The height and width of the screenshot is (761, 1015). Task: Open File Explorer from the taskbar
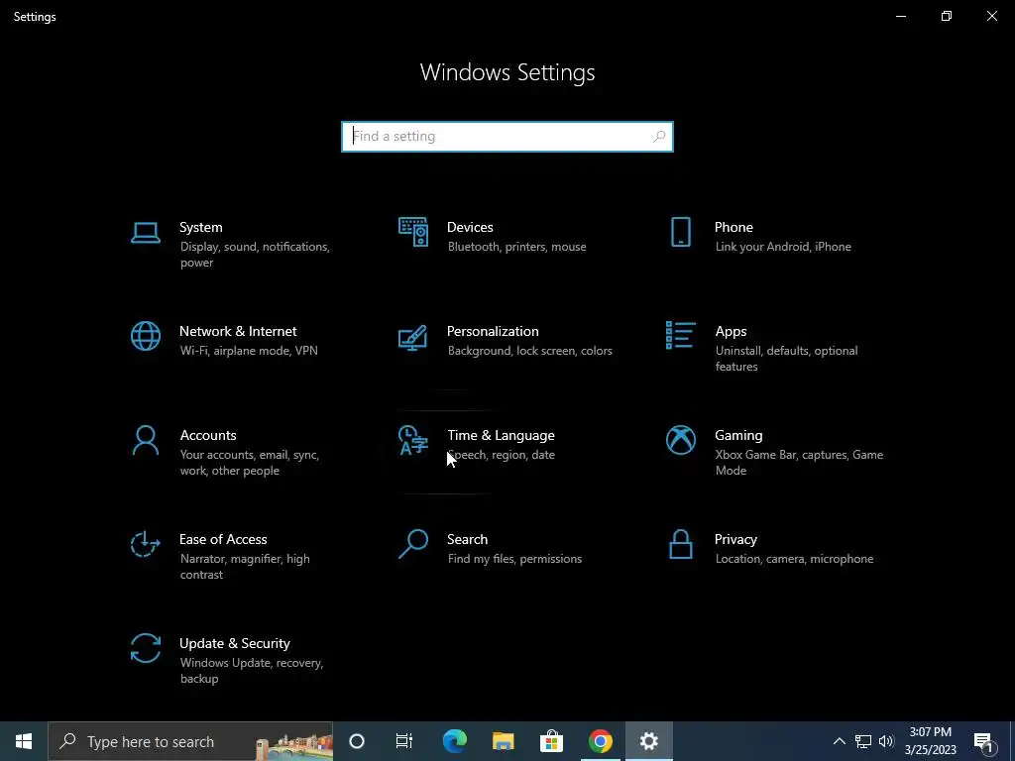[503, 741]
